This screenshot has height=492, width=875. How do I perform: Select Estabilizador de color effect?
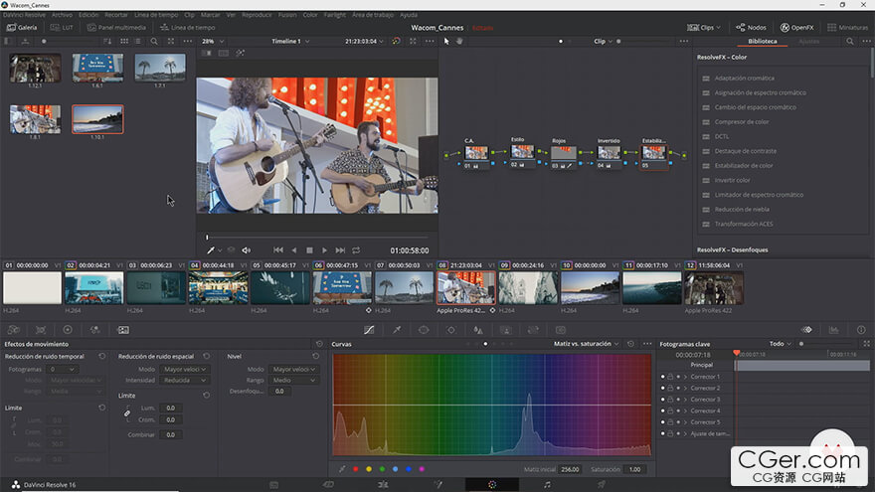tap(744, 165)
